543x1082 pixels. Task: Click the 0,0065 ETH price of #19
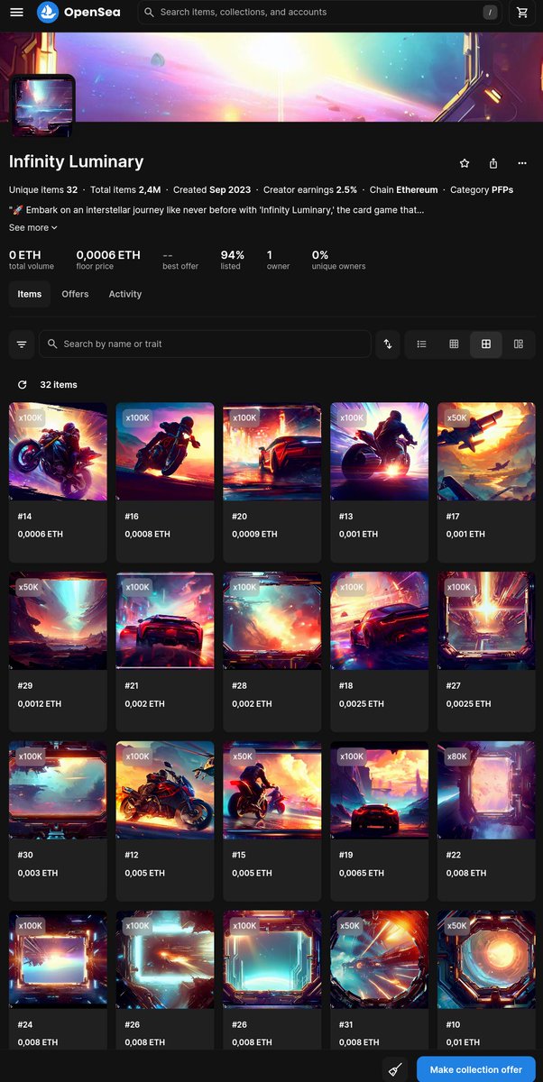tap(362, 873)
